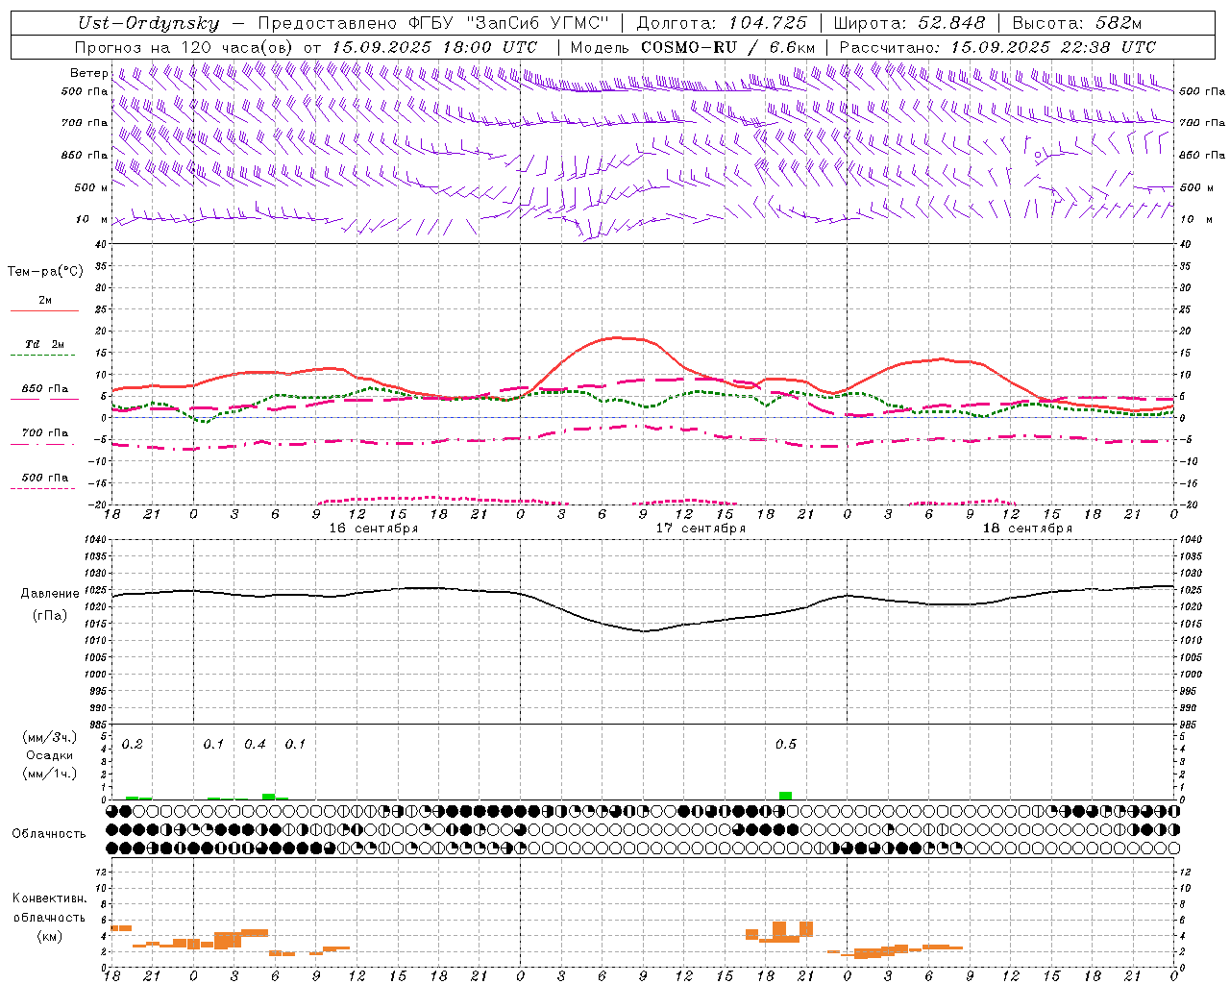The height and width of the screenshot is (984, 1230).
Task: Click the Тем-ра(°C) panel label
Action: [45, 272]
